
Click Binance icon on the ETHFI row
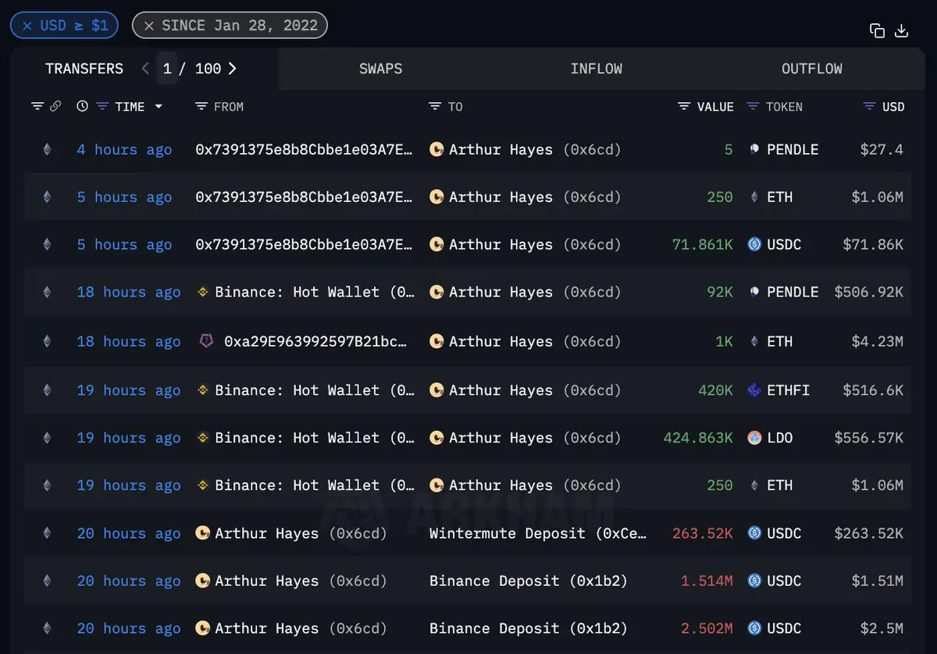pos(203,390)
